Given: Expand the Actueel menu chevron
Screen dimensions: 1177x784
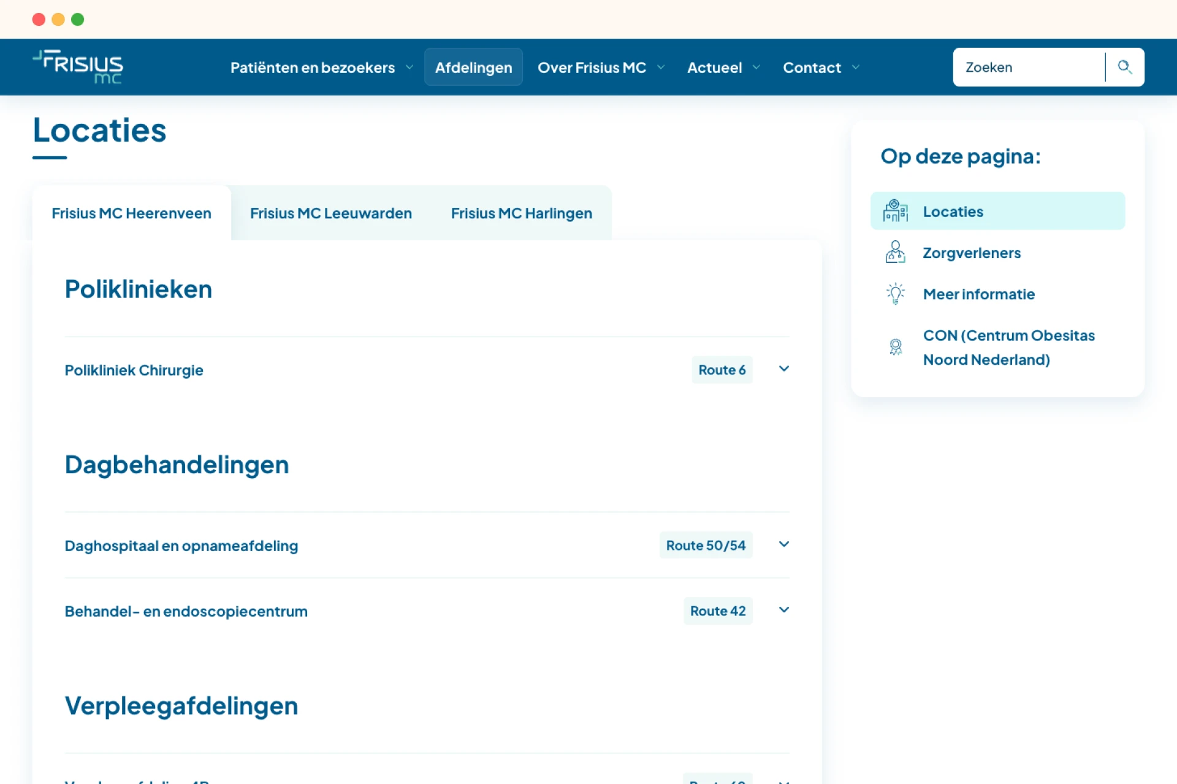Looking at the screenshot, I should pyautogui.click(x=756, y=67).
